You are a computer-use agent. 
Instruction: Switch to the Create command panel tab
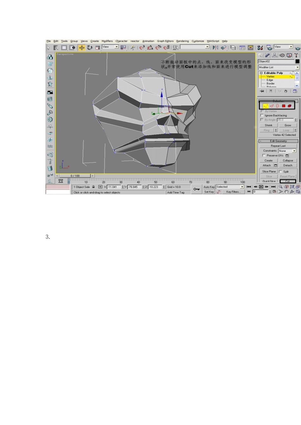pyautogui.click(x=261, y=55)
